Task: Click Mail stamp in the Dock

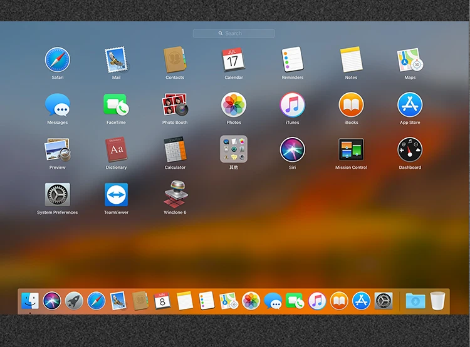Action: point(118,301)
